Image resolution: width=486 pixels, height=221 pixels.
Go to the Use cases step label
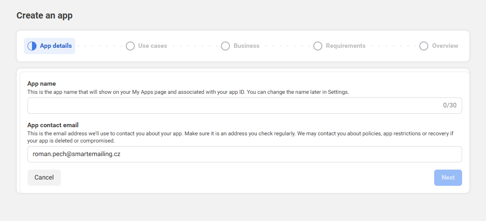click(x=152, y=46)
